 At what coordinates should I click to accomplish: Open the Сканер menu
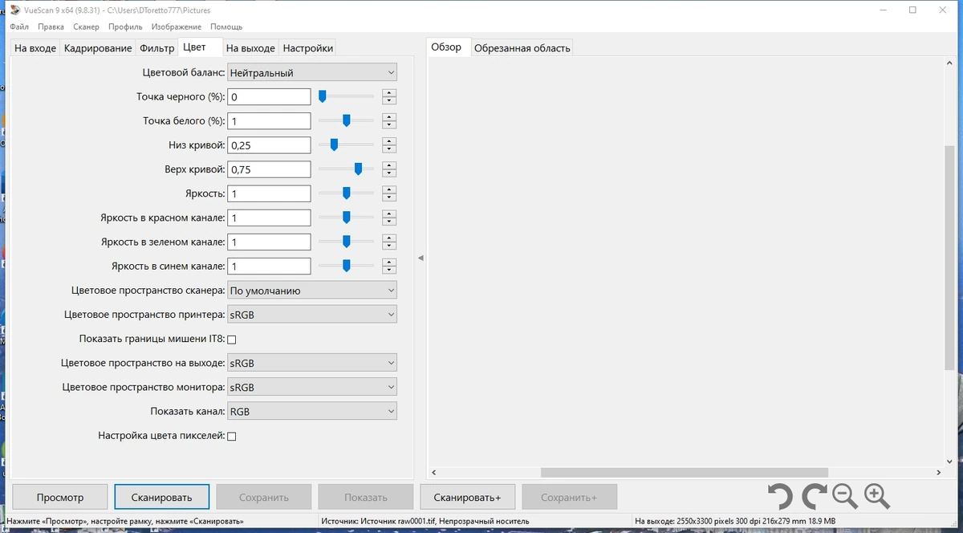[x=86, y=26]
